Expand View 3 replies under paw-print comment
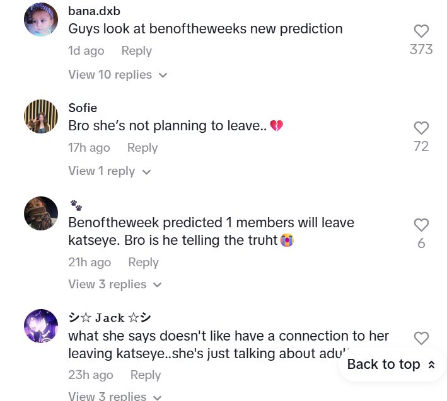This screenshot has width=447, height=401. (x=115, y=284)
